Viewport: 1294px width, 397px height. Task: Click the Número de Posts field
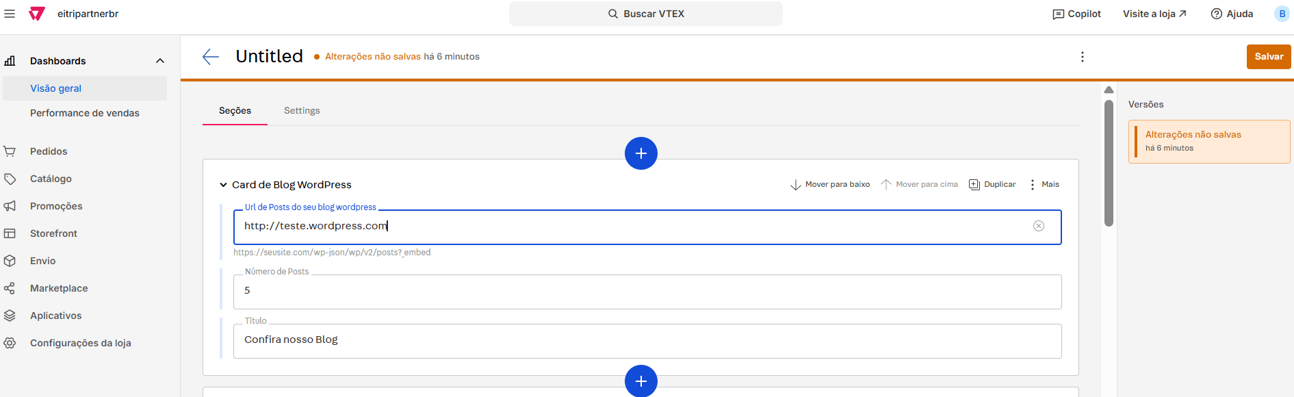647,292
